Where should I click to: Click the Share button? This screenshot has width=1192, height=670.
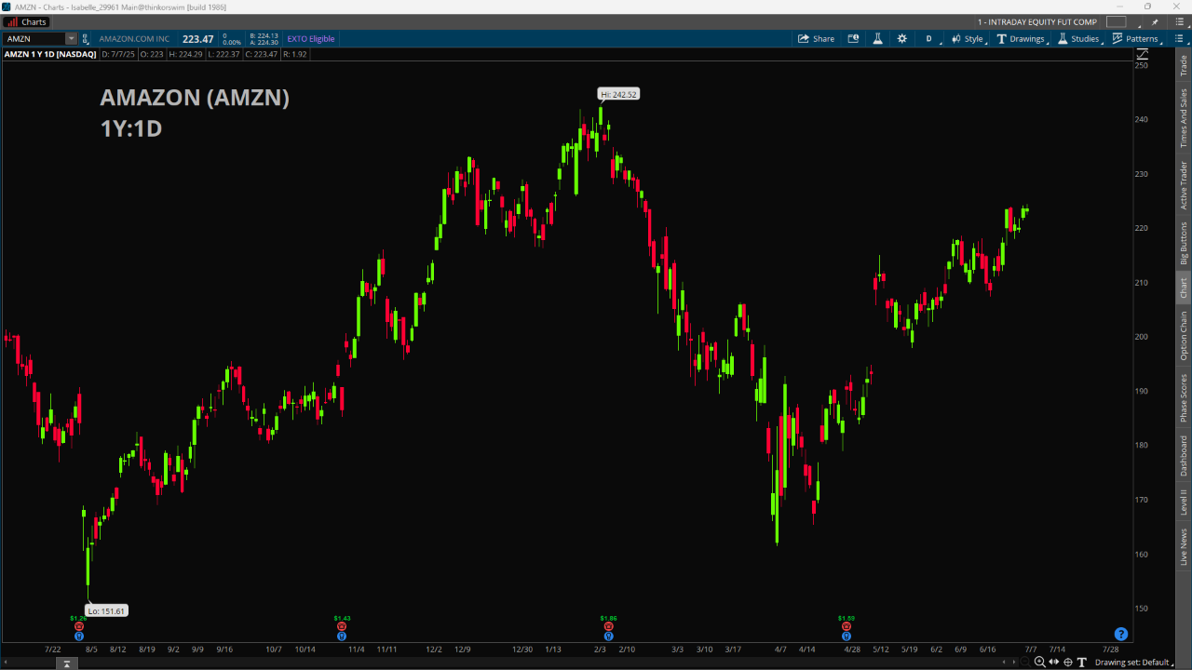click(x=816, y=39)
